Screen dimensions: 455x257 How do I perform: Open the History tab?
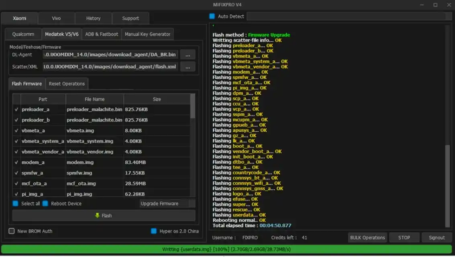[93, 18]
